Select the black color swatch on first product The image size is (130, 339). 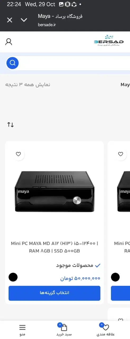pos(13,277)
